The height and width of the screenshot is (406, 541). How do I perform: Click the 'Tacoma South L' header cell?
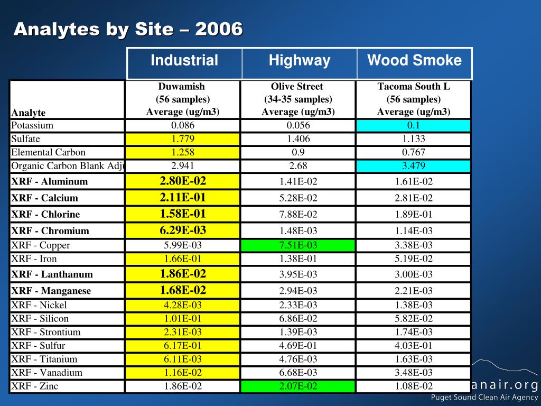click(x=413, y=100)
